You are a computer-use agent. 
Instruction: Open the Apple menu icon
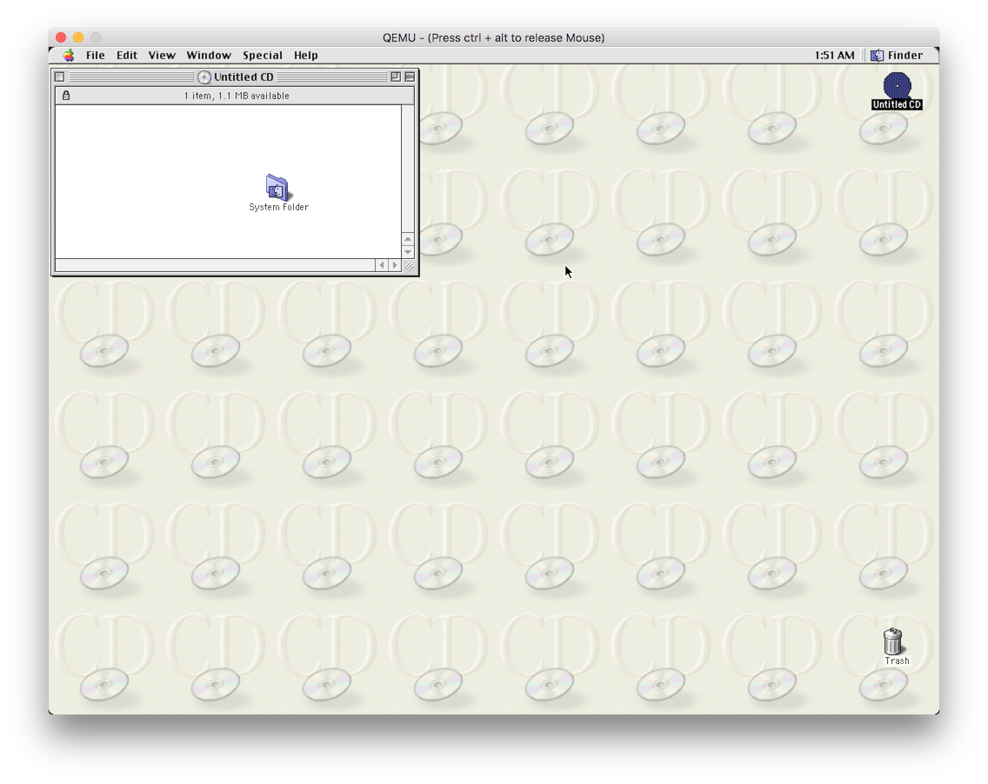point(69,56)
